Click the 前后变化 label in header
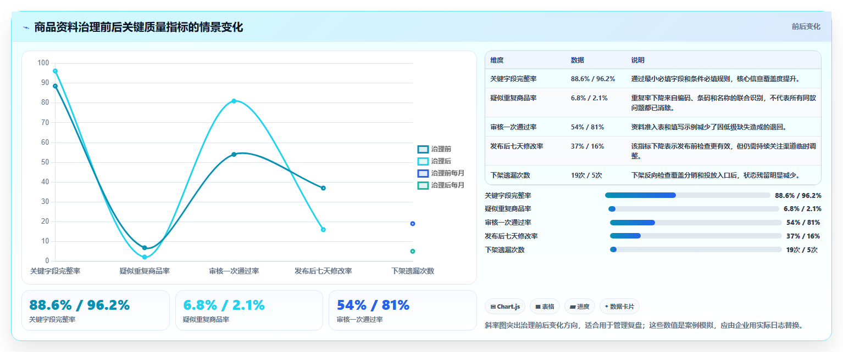The image size is (843, 352). point(806,26)
